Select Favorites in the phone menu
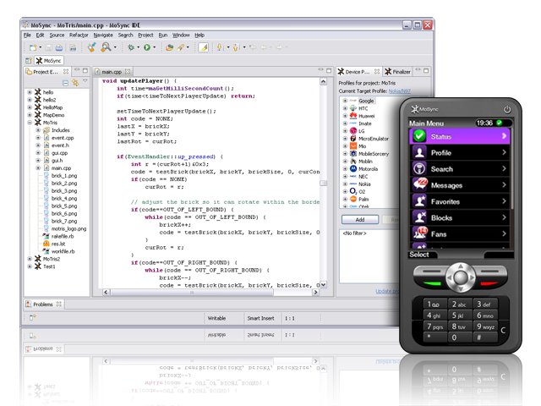Screen dimensions: 541x406 coord(460,201)
